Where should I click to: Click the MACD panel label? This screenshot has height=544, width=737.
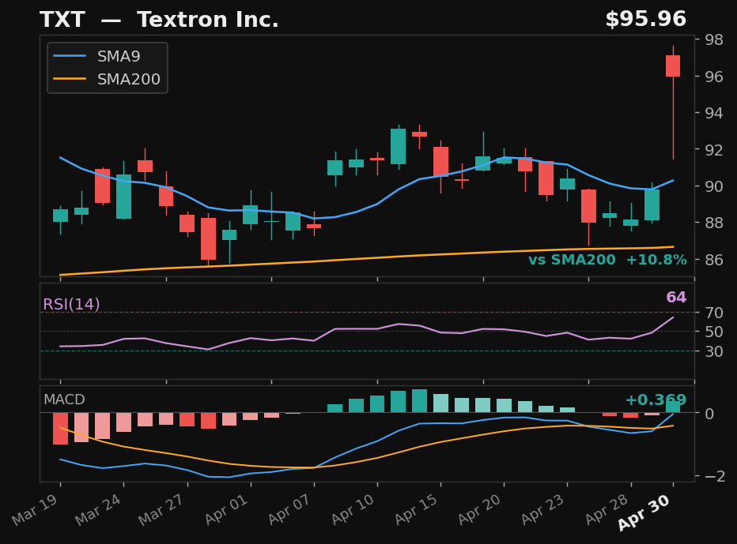click(64, 400)
